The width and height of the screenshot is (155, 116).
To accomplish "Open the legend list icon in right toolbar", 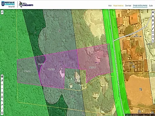I will point(153,16).
